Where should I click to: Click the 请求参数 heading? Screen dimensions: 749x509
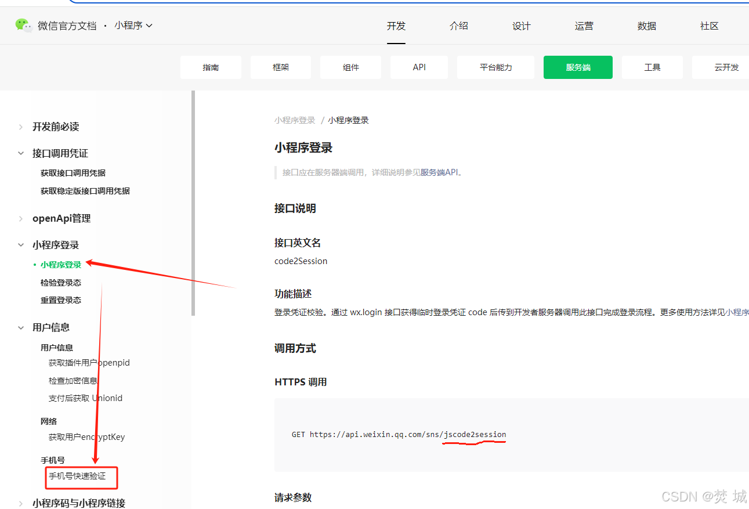293,497
